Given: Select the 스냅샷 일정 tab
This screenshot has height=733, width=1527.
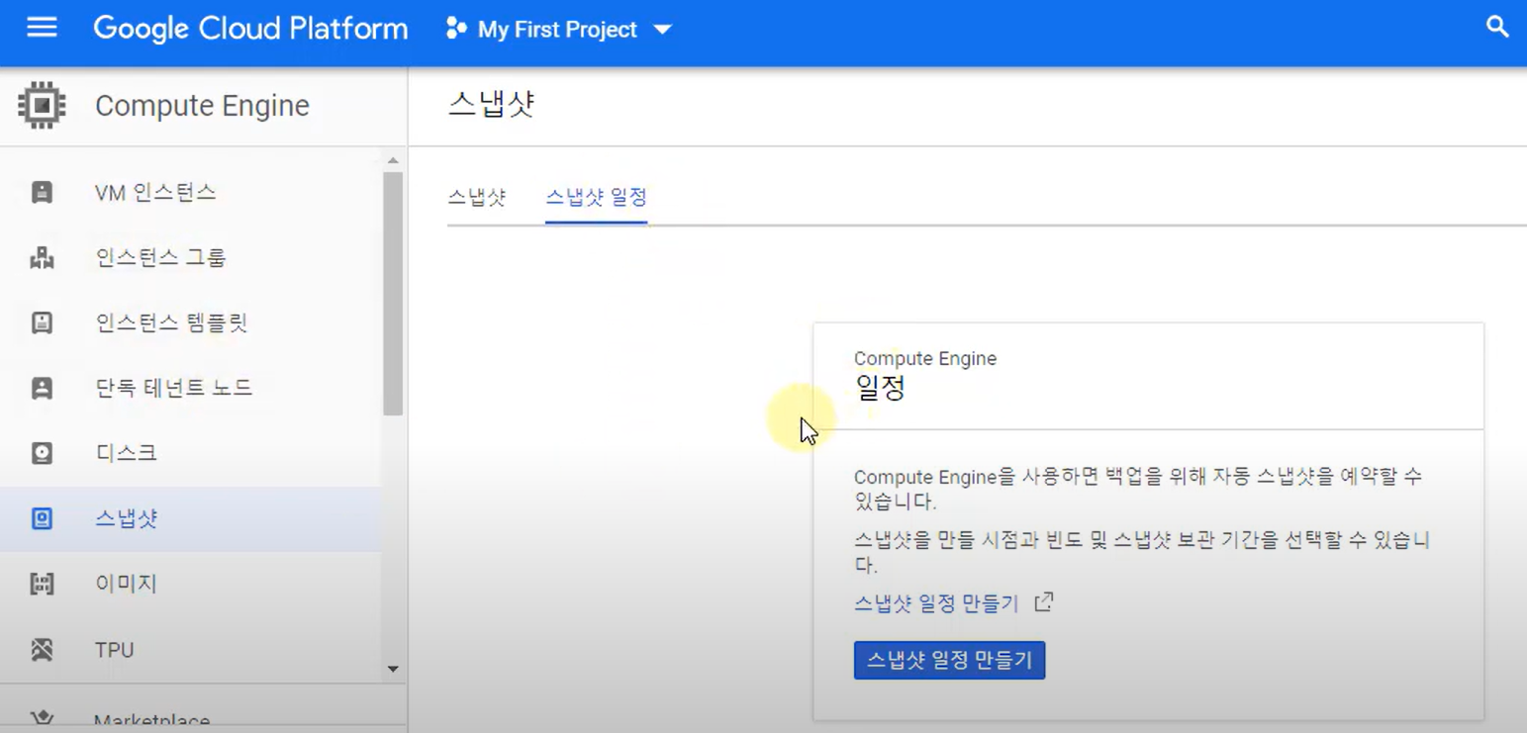Looking at the screenshot, I should pyautogui.click(x=597, y=197).
